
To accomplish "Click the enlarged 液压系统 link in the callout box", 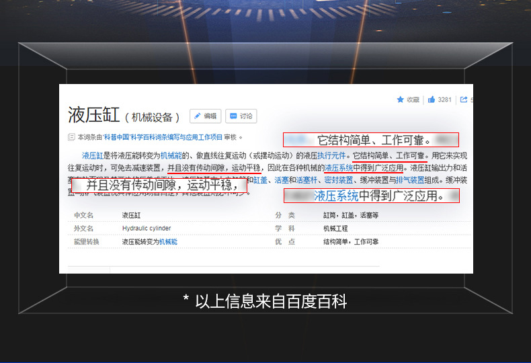I will click(x=336, y=196).
